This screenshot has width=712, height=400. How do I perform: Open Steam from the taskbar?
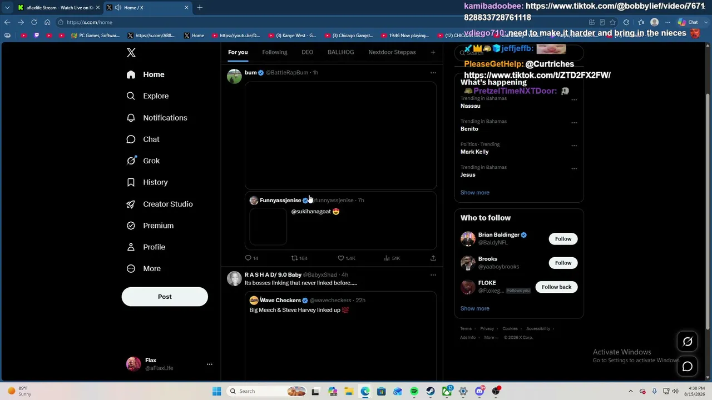click(x=431, y=391)
